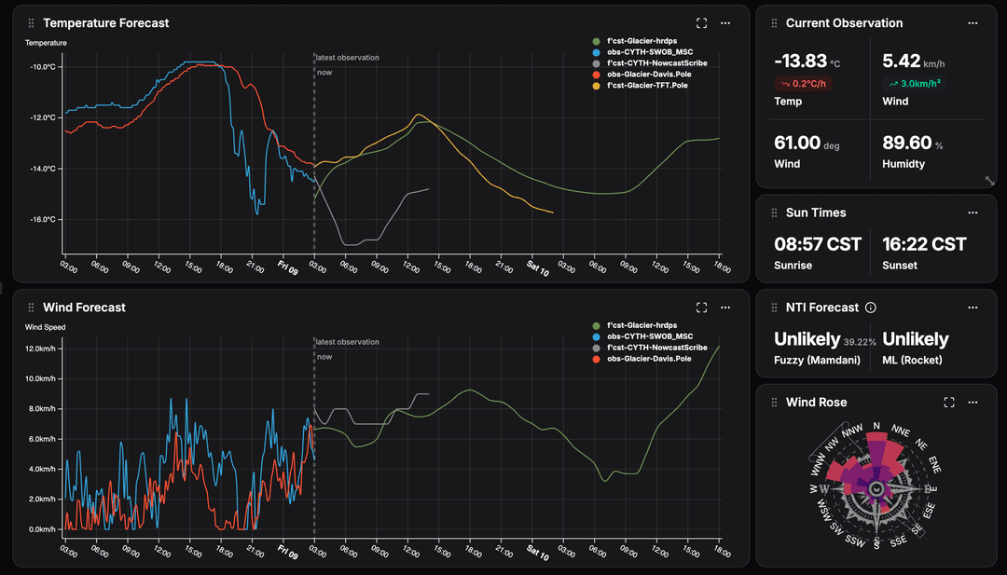Expand Wind Forecast panel to fullscreen
Screen dimensions: 1007x575
tap(702, 308)
